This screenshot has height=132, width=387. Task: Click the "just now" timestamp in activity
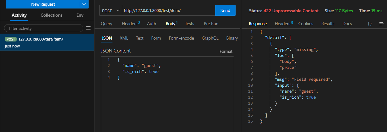(12, 46)
